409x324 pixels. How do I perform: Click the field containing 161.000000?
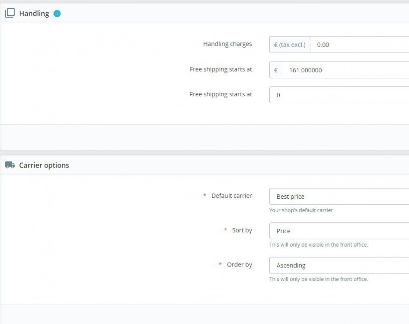tap(345, 70)
